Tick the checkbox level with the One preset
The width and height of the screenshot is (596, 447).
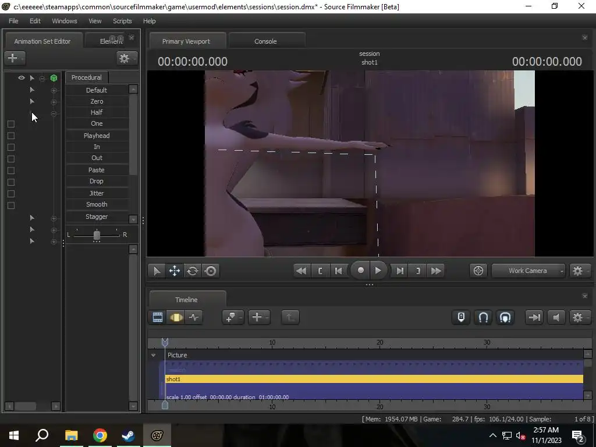(11, 124)
